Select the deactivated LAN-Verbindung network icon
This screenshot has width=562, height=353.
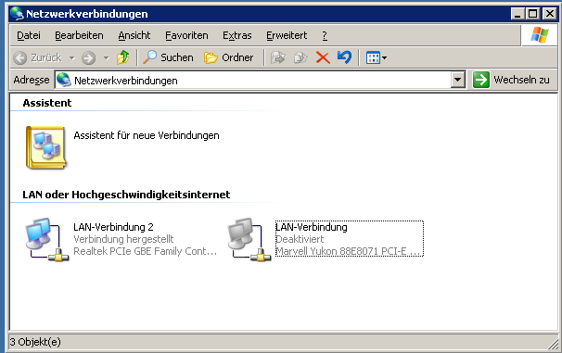click(249, 239)
